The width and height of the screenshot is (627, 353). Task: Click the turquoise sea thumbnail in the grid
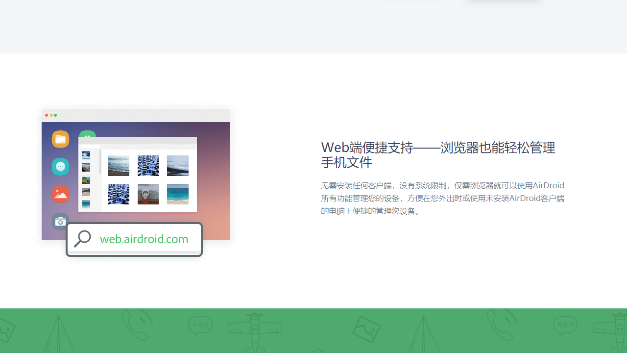tap(178, 194)
